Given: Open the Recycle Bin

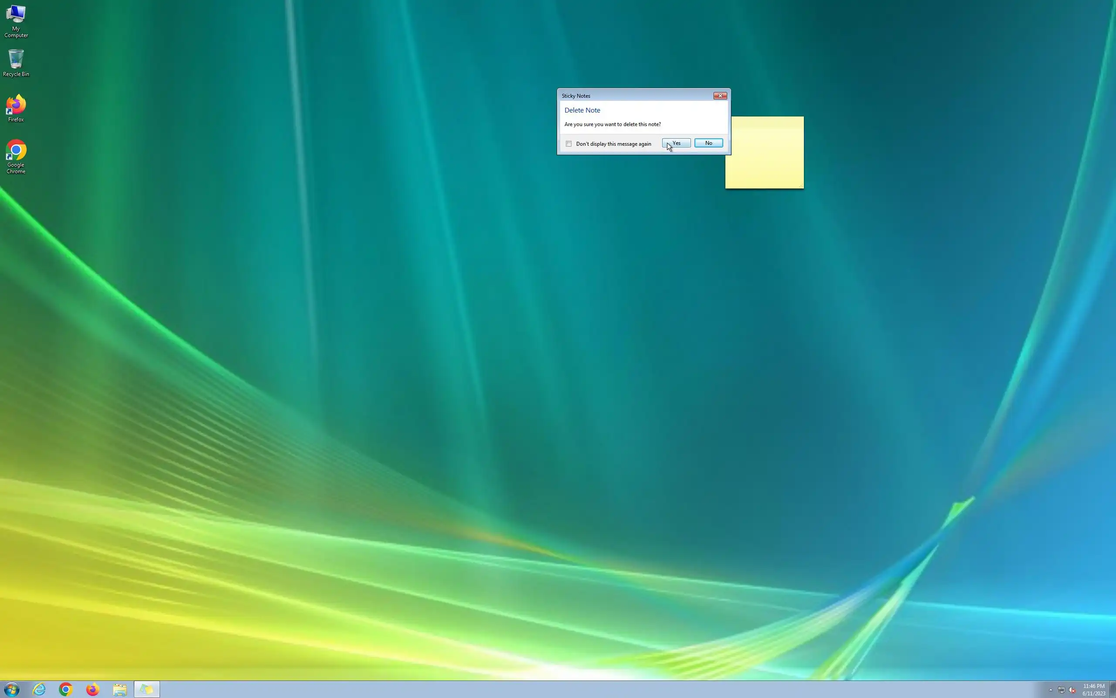Looking at the screenshot, I should click(x=16, y=63).
